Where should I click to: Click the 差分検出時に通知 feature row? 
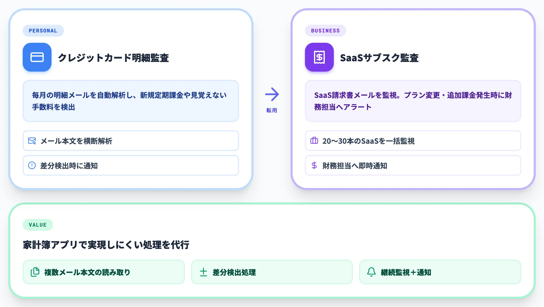pos(131,165)
